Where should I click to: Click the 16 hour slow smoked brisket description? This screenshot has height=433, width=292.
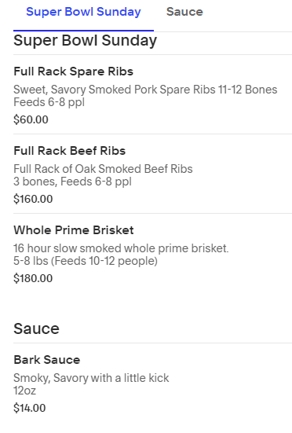(x=121, y=248)
